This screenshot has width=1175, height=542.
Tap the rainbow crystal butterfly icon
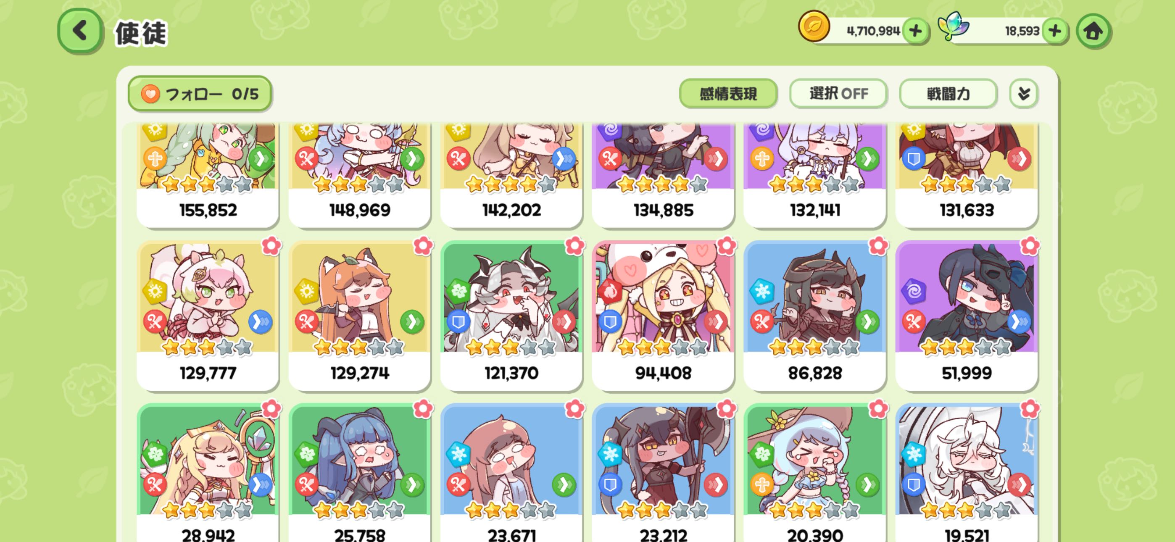pos(953,26)
